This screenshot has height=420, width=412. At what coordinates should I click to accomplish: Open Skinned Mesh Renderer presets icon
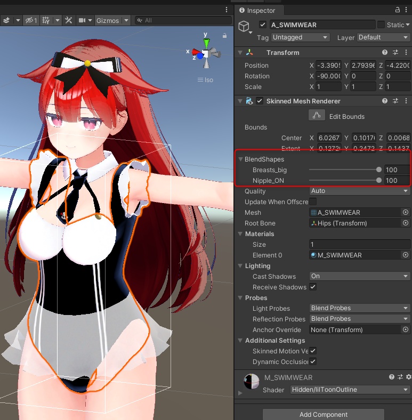(x=395, y=101)
